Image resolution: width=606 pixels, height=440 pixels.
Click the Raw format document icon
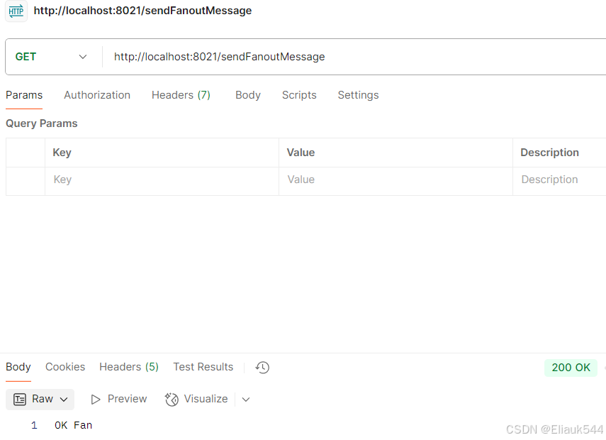click(20, 399)
